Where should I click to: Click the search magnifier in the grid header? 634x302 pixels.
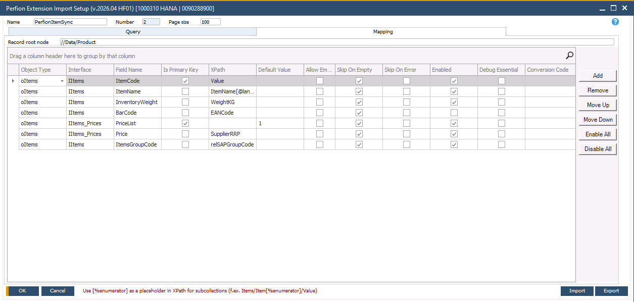click(569, 55)
